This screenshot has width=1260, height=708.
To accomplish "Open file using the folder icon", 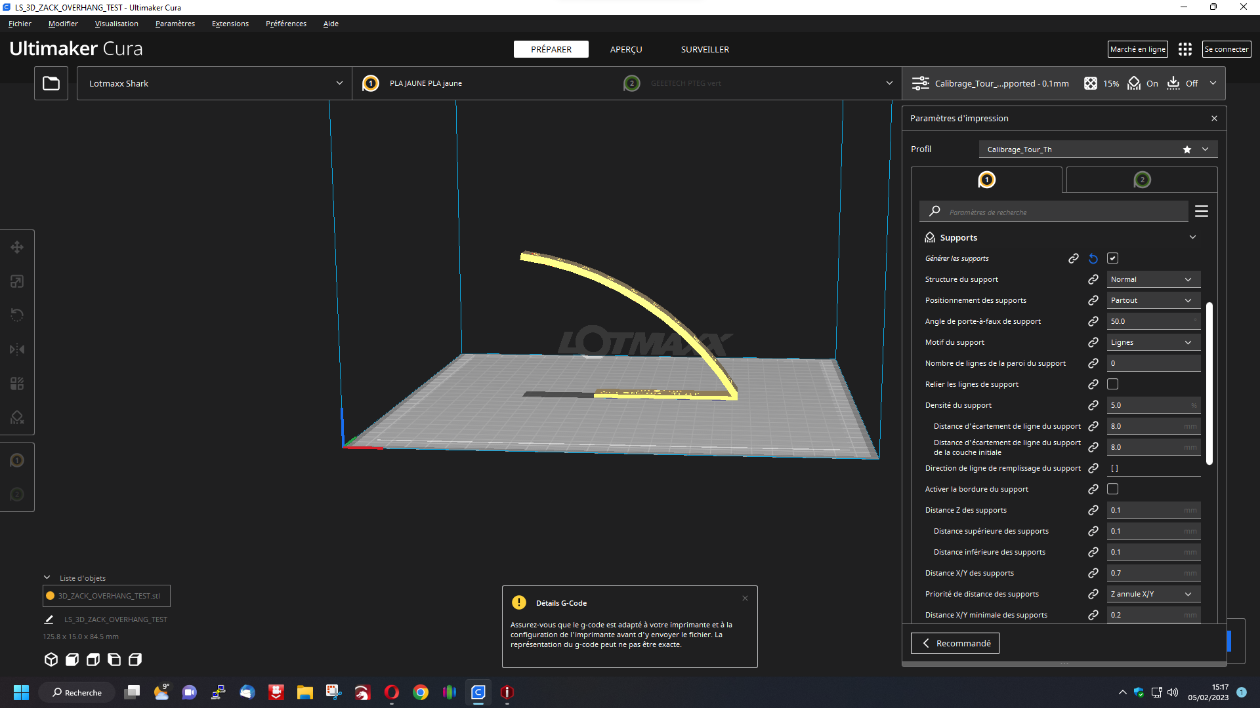I will click(51, 83).
